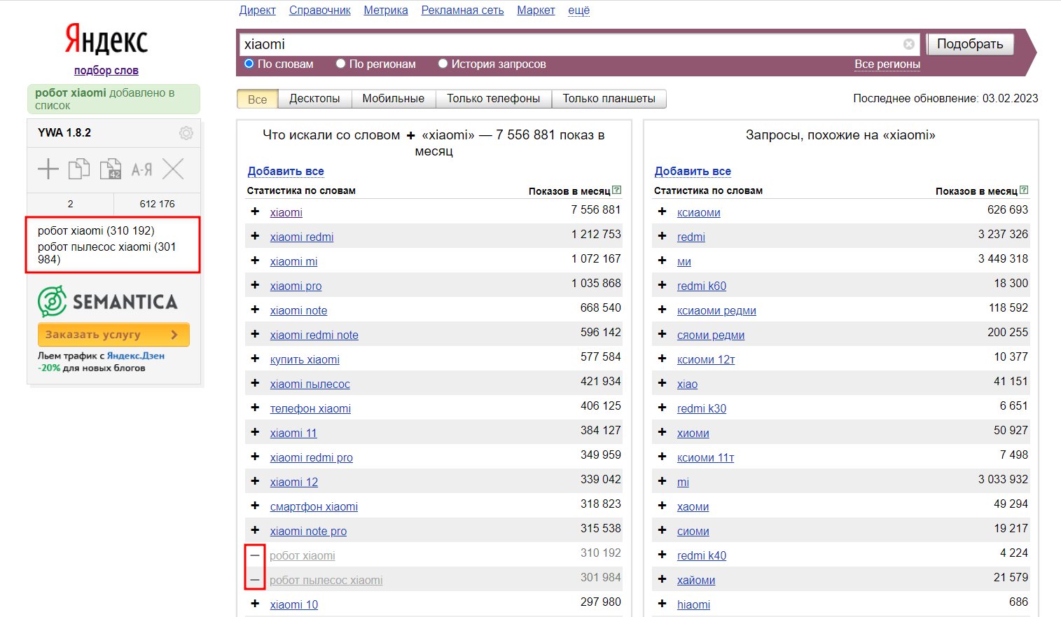Viewport: 1061px width, 617px height.
Task: Click робот пылесос xiaomi entry in YWA list
Action: coord(107,253)
